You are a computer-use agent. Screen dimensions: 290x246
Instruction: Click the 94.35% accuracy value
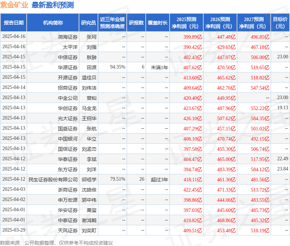(x=118, y=67)
